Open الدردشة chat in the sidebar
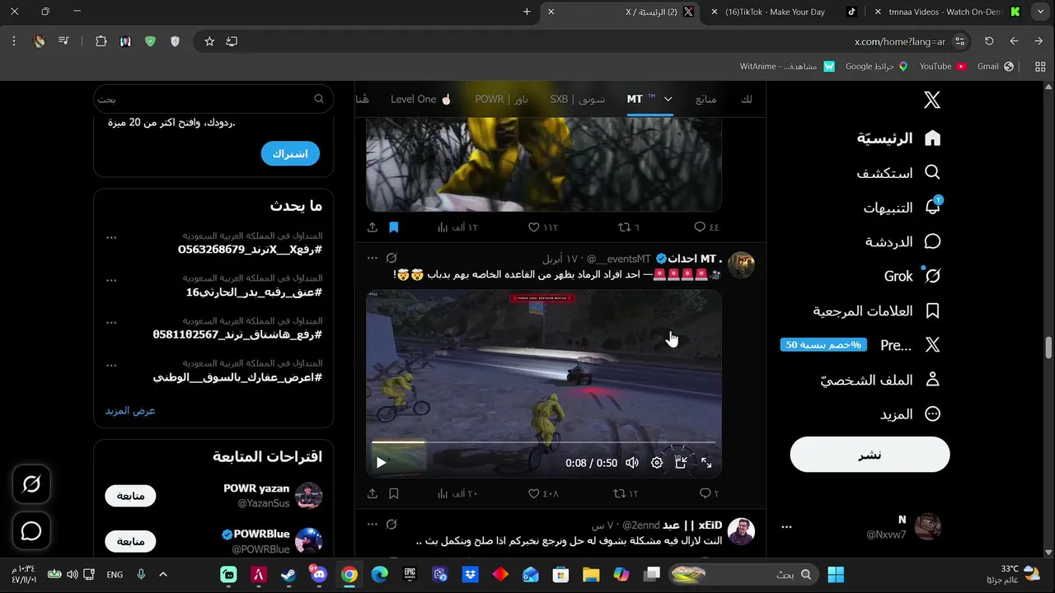The height and width of the screenshot is (593, 1055). [903, 242]
